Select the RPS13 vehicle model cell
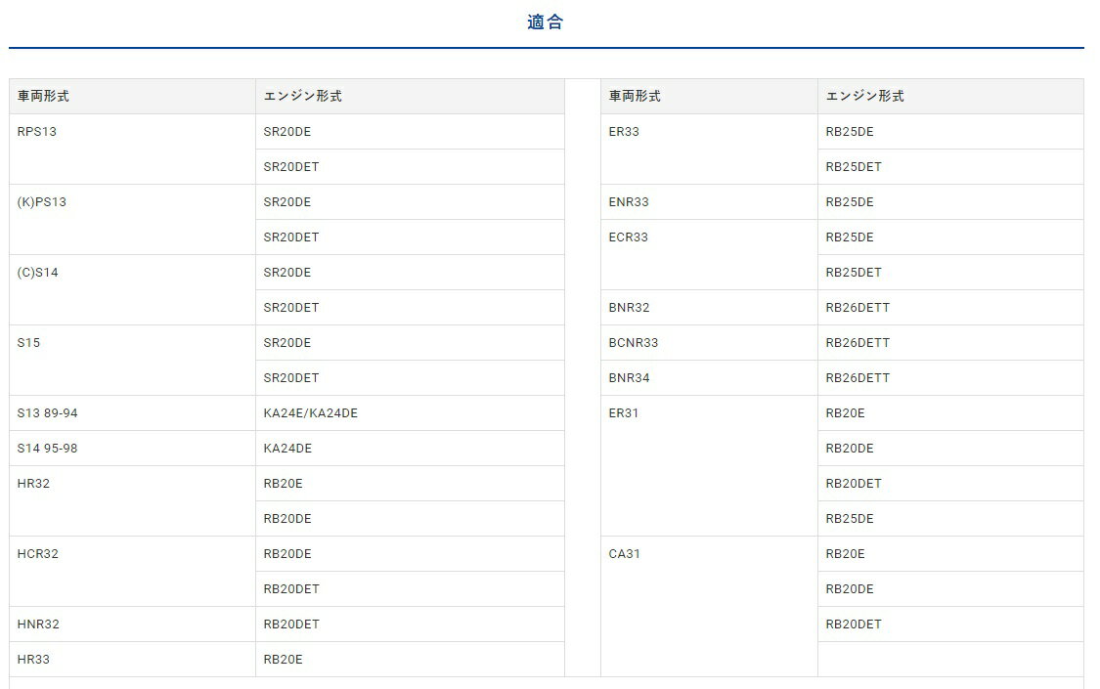The image size is (1100, 689). 37,132
